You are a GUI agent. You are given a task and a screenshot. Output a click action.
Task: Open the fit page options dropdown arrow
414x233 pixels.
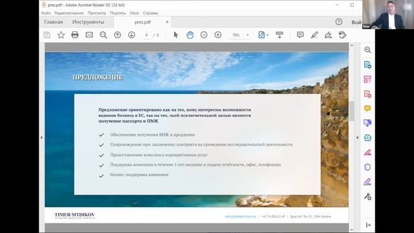tap(267, 35)
